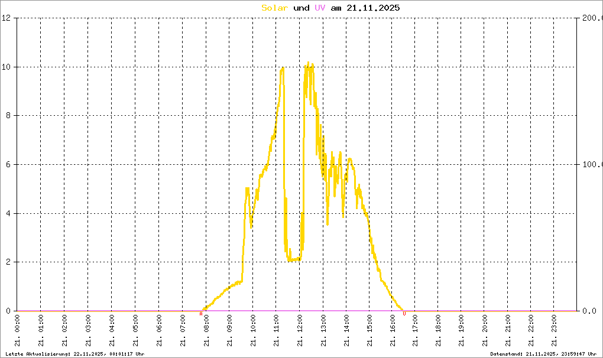This screenshot has width=603, height=358.
Task: Click left axis value 6
Action: [8, 164]
